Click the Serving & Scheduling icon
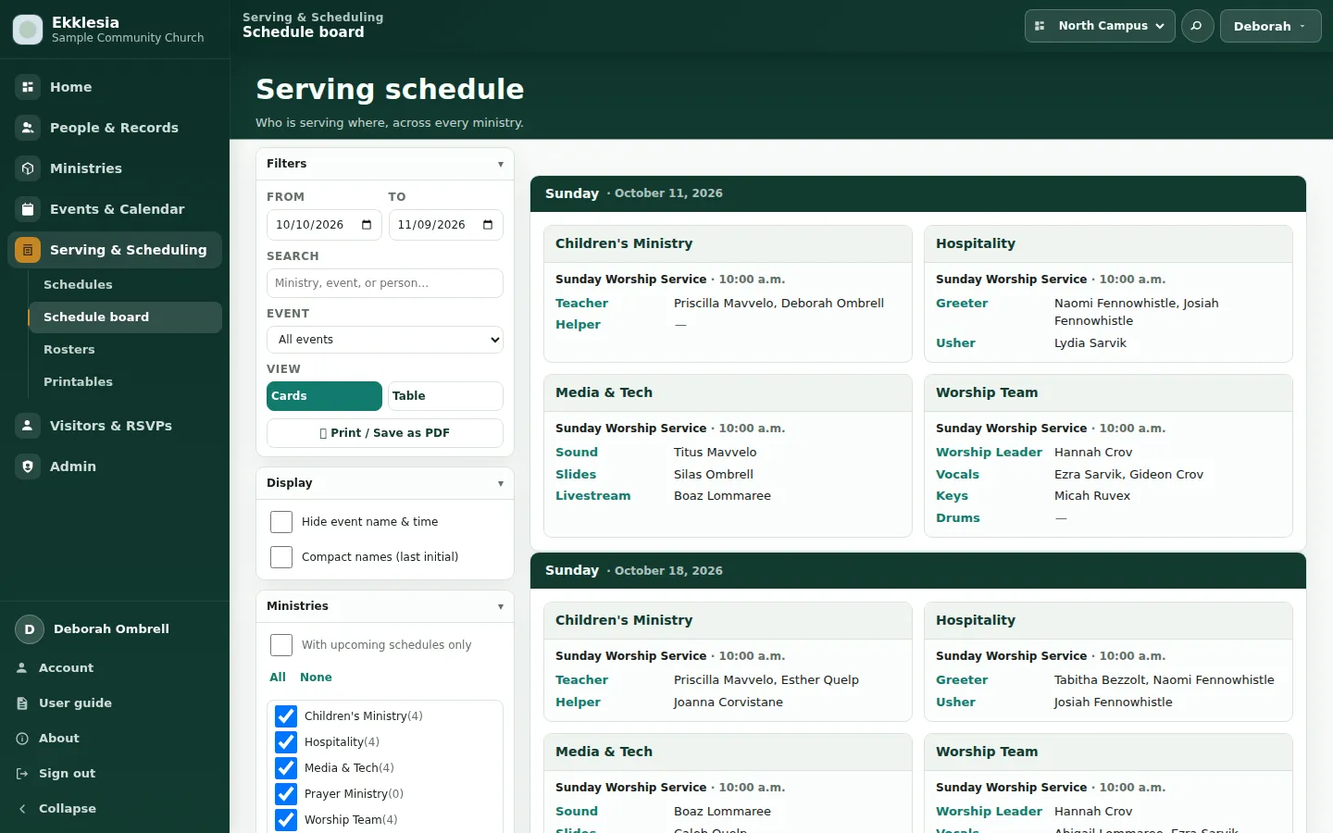 click(x=28, y=250)
